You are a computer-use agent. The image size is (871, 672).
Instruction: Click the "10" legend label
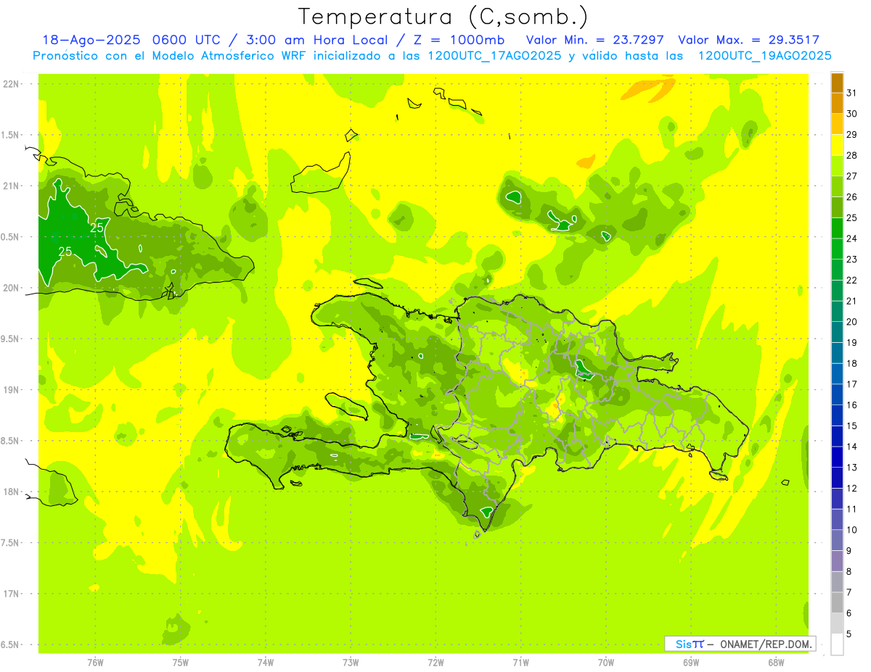(852, 530)
